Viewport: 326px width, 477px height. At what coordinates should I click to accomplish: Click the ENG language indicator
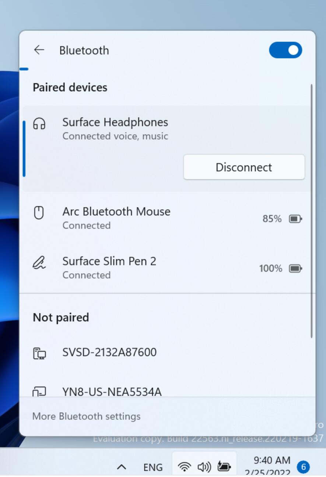point(153,467)
